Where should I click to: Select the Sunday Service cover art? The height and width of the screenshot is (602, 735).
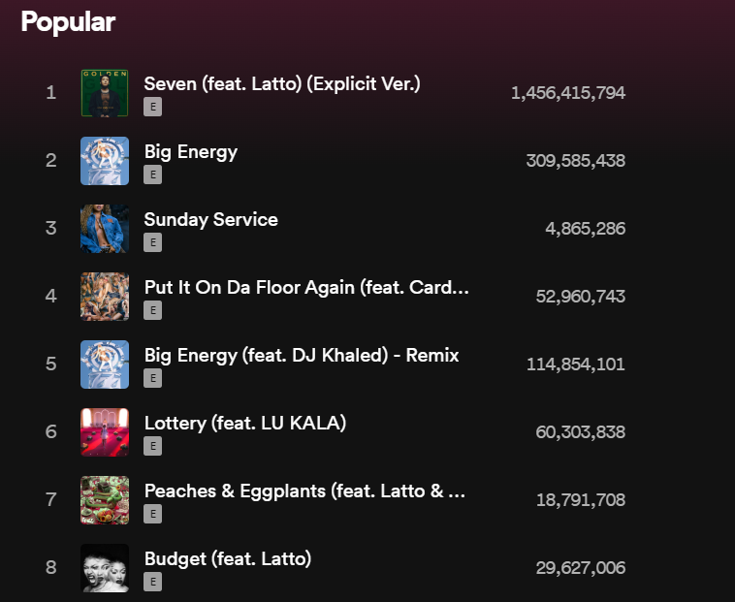[x=105, y=229]
